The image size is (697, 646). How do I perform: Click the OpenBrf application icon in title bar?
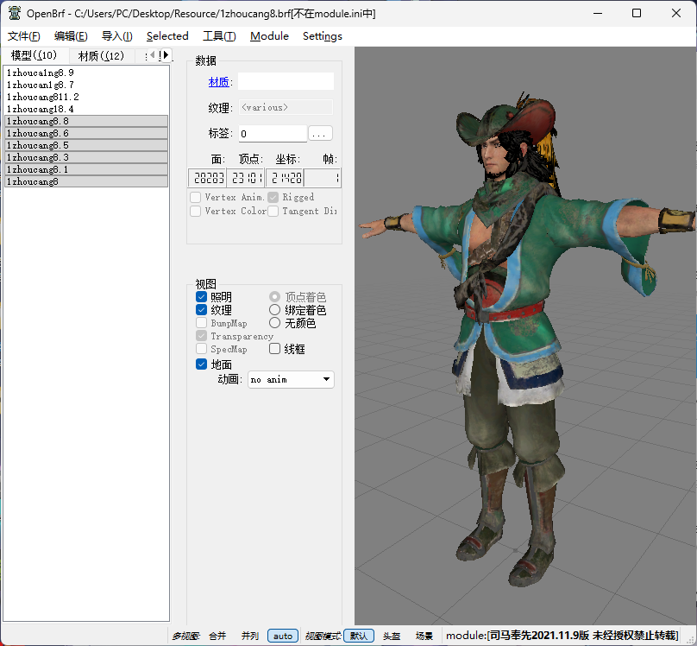(14, 13)
